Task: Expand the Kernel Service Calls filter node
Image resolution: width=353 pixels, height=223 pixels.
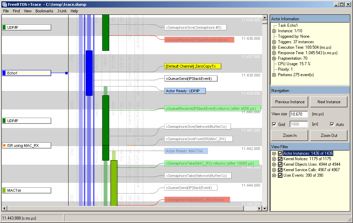Action: (274, 170)
